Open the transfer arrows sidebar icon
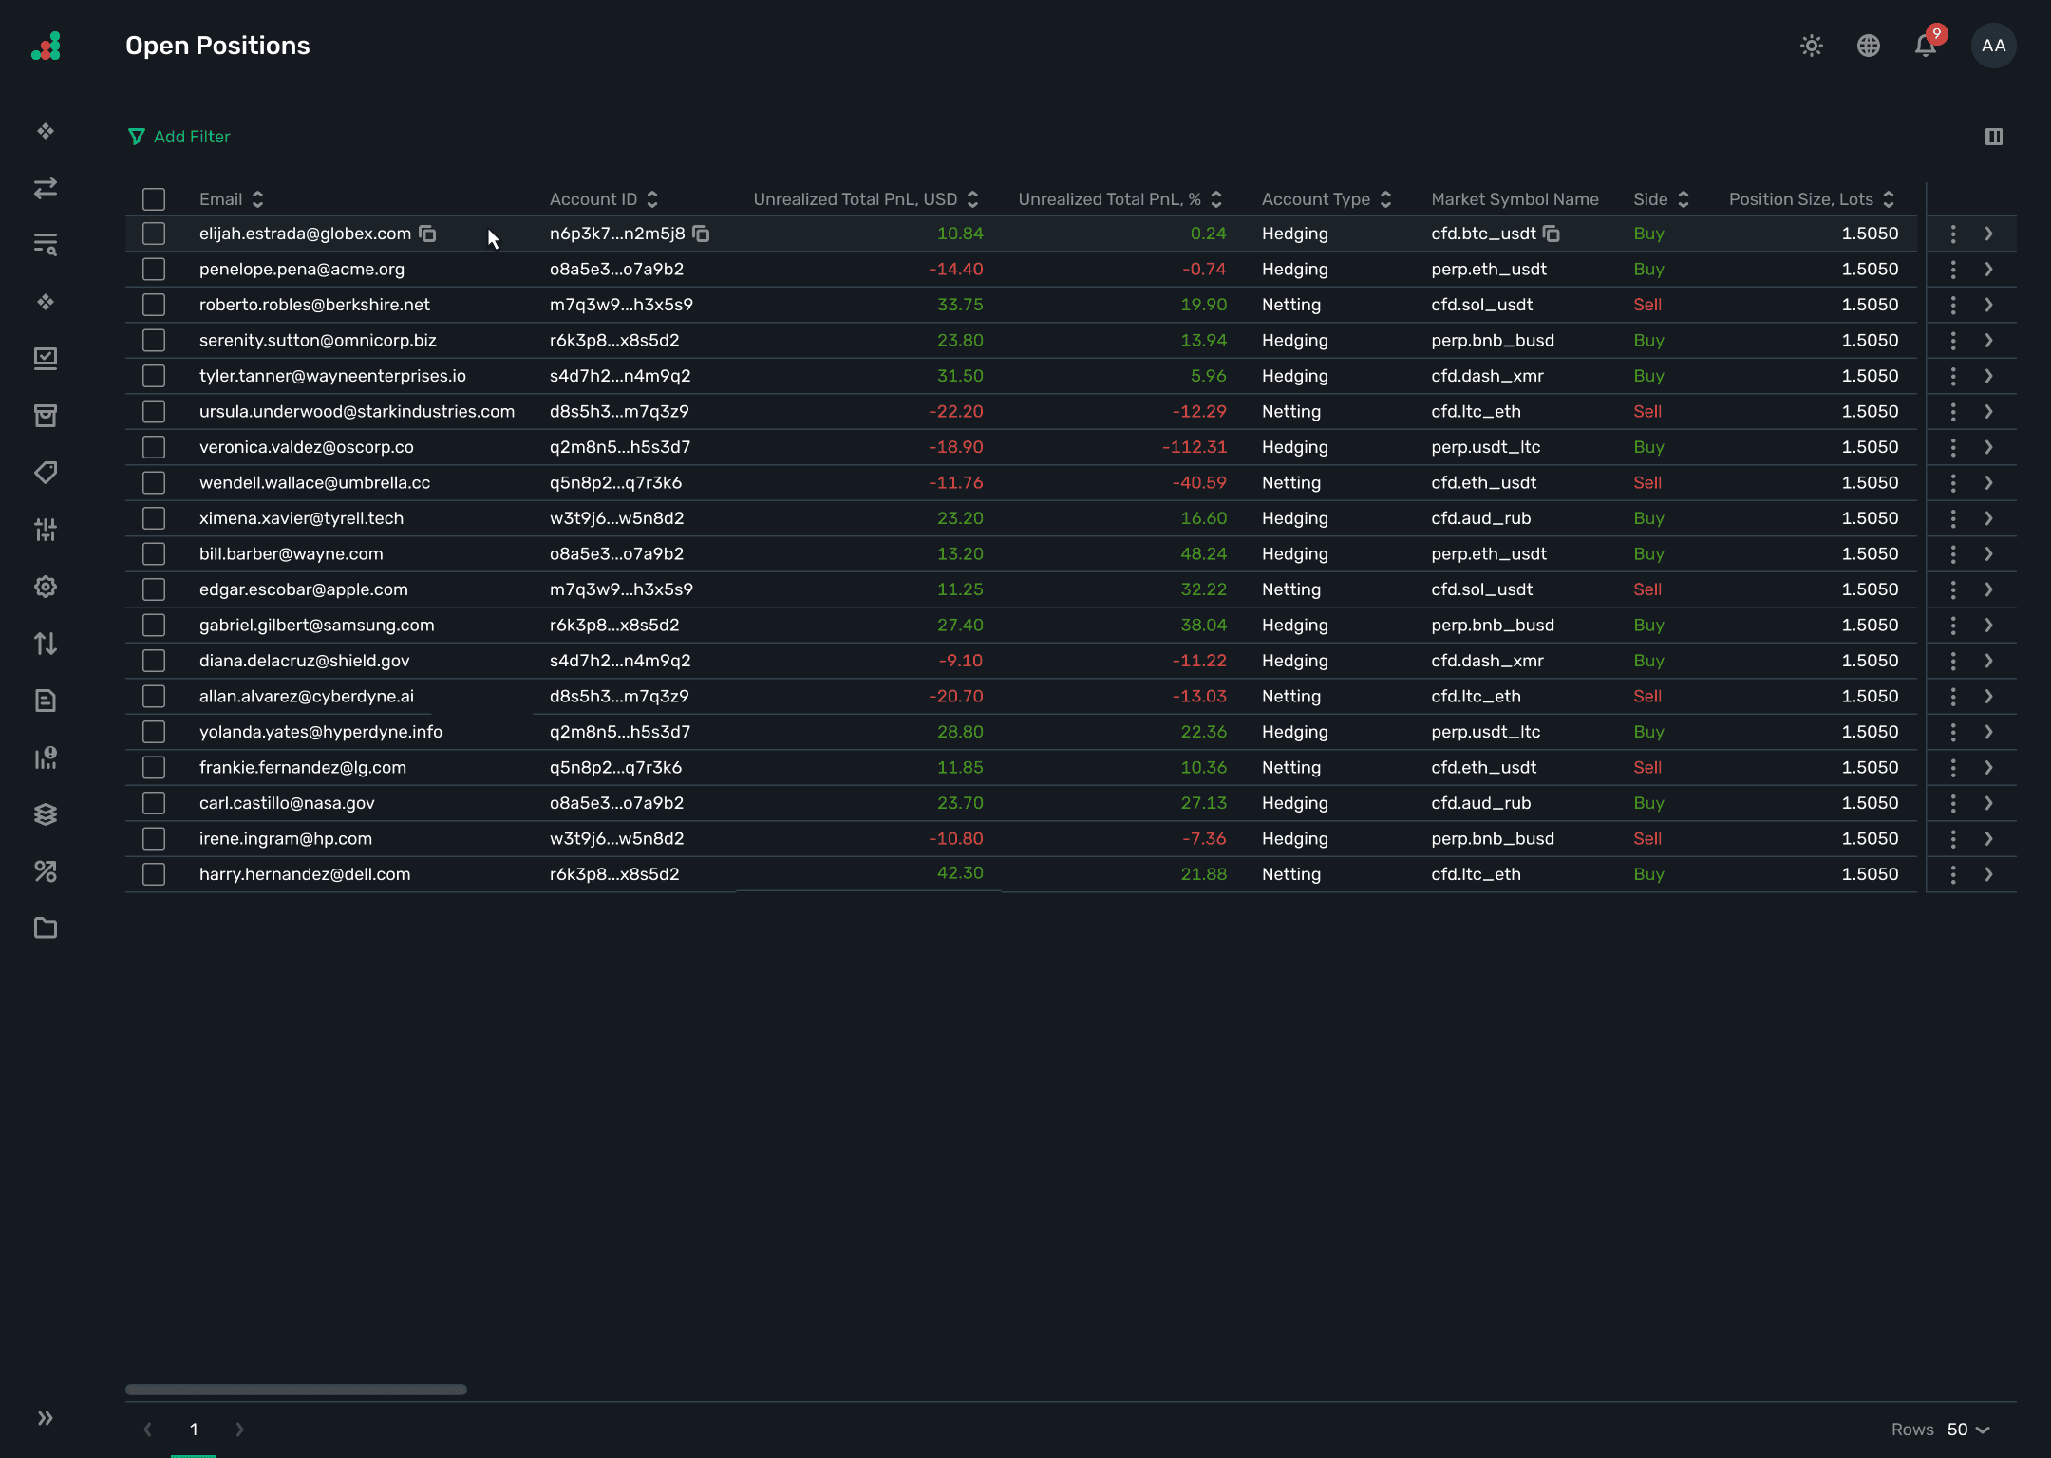 click(46, 188)
